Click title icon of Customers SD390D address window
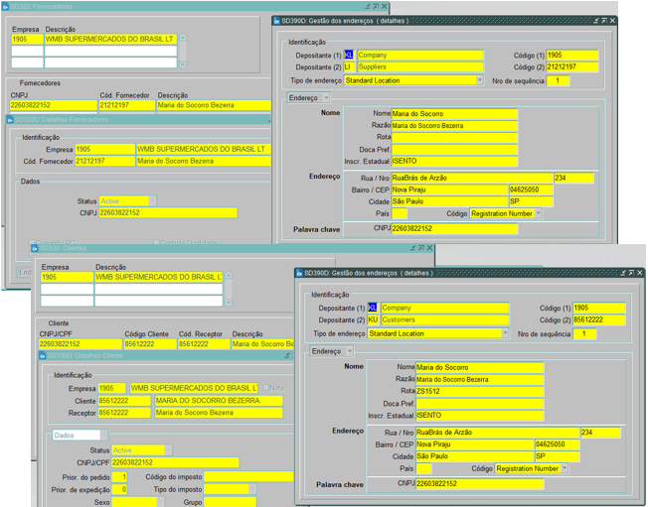Screen dimensions: 648x507 (x=299, y=274)
